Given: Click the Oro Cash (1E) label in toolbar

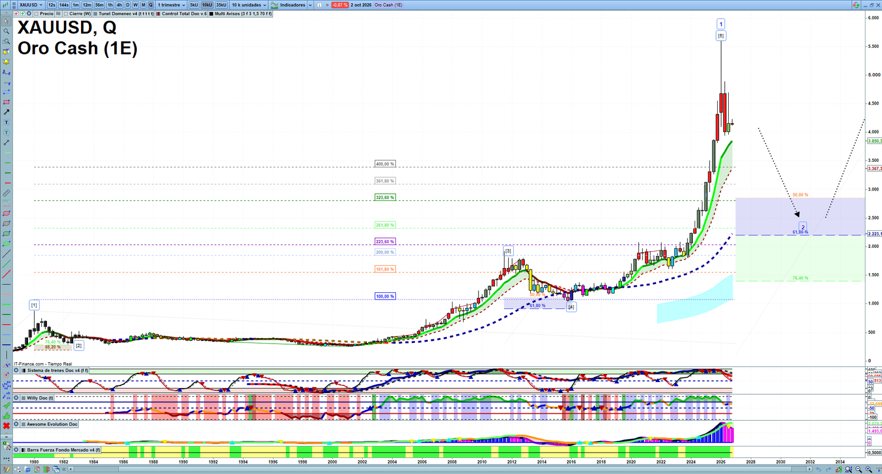Looking at the screenshot, I should (388, 5).
